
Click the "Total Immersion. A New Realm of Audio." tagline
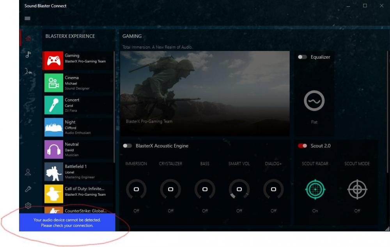(158, 47)
